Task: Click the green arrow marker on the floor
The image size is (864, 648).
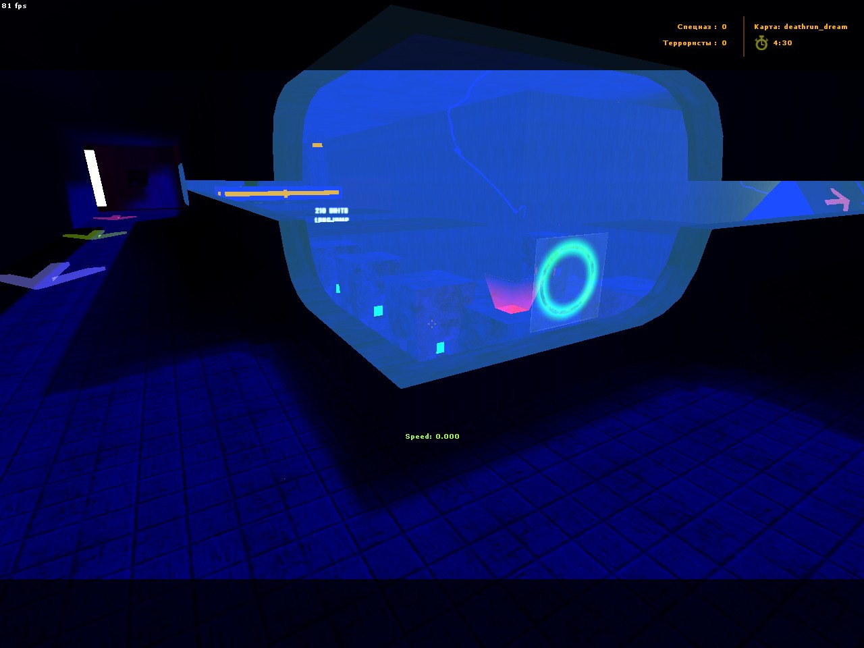Action: pyautogui.click(x=94, y=235)
